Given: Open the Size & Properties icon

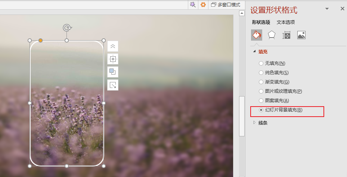Looking at the screenshot, I should [286, 35].
